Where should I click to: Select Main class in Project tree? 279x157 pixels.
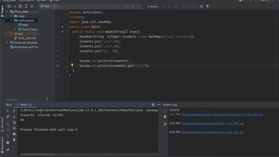[23, 25]
